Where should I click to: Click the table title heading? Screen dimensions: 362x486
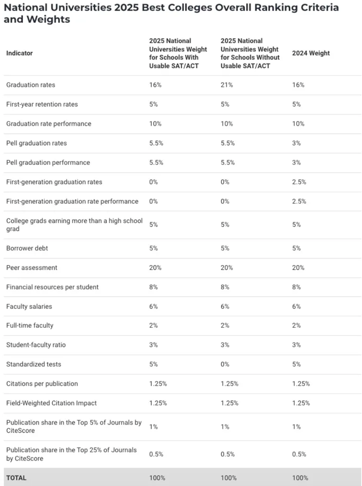[171, 13]
